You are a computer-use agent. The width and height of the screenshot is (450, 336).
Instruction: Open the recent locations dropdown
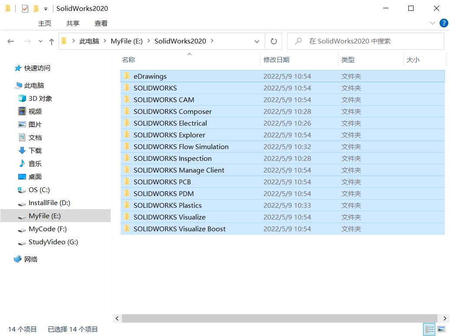click(x=40, y=41)
